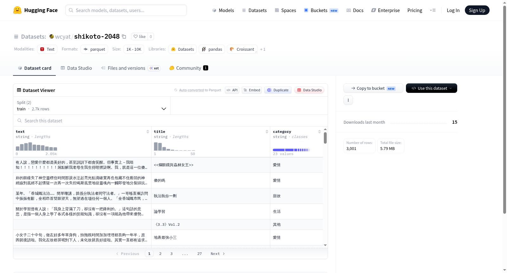This screenshot has width=507, height=273.
Task: Click the Sign Up button
Action: [477, 10]
